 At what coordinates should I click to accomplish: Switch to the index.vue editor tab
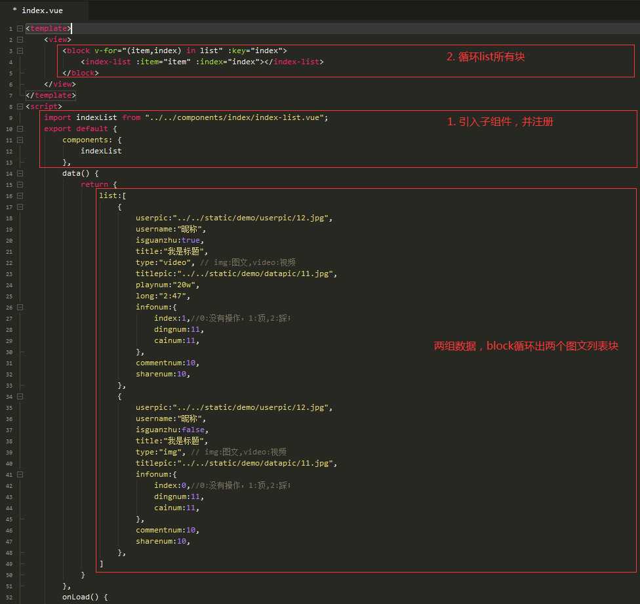(43, 10)
